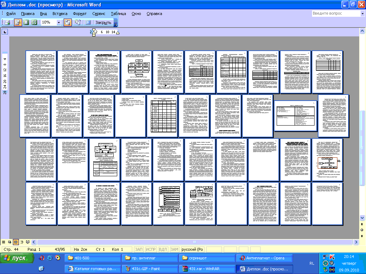Open the Окно menu
The width and height of the screenshot is (366, 274).
point(136,14)
